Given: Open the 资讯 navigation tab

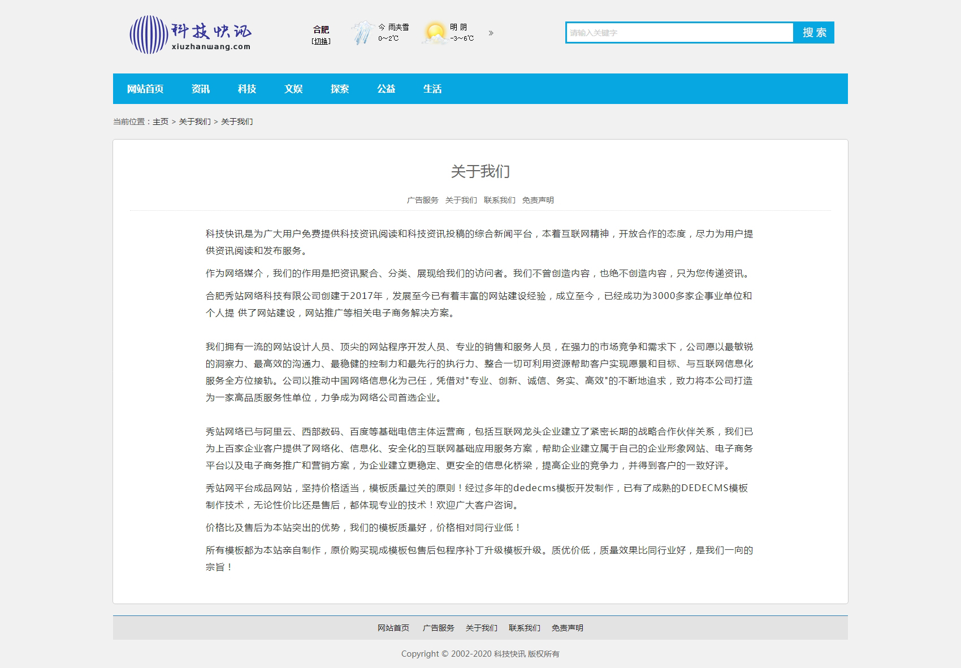Looking at the screenshot, I should pyautogui.click(x=201, y=89).
